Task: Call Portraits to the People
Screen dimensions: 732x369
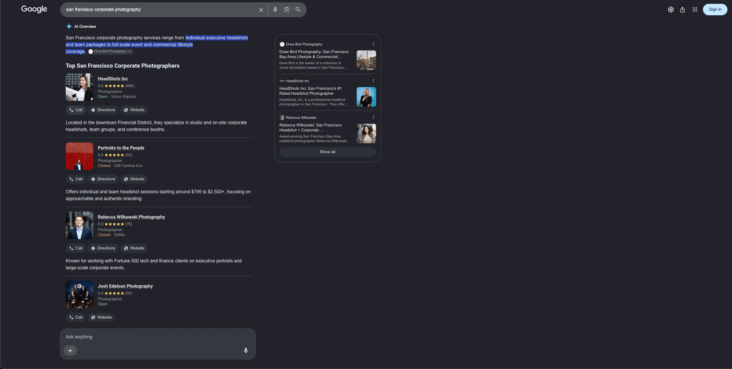Action: click(x=76, y=179)
